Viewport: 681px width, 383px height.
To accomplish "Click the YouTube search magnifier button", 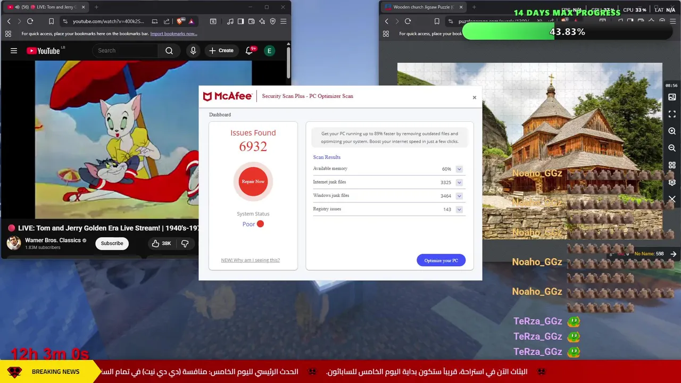I will tap(169, 51).
